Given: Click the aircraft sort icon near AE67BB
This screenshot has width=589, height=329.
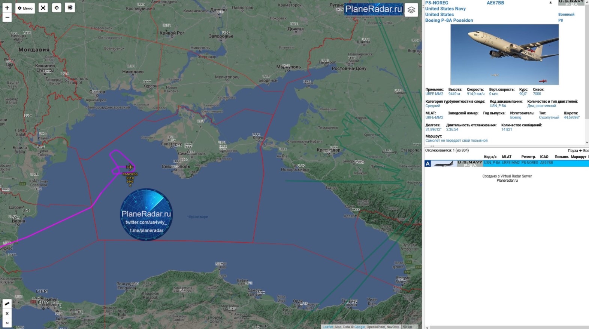Looking at the screenshot, I should pyautogui.click(x=550, y=3).
